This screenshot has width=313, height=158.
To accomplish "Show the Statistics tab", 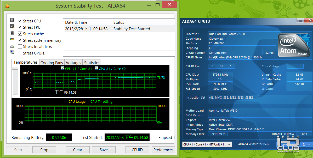I will 92,63.
